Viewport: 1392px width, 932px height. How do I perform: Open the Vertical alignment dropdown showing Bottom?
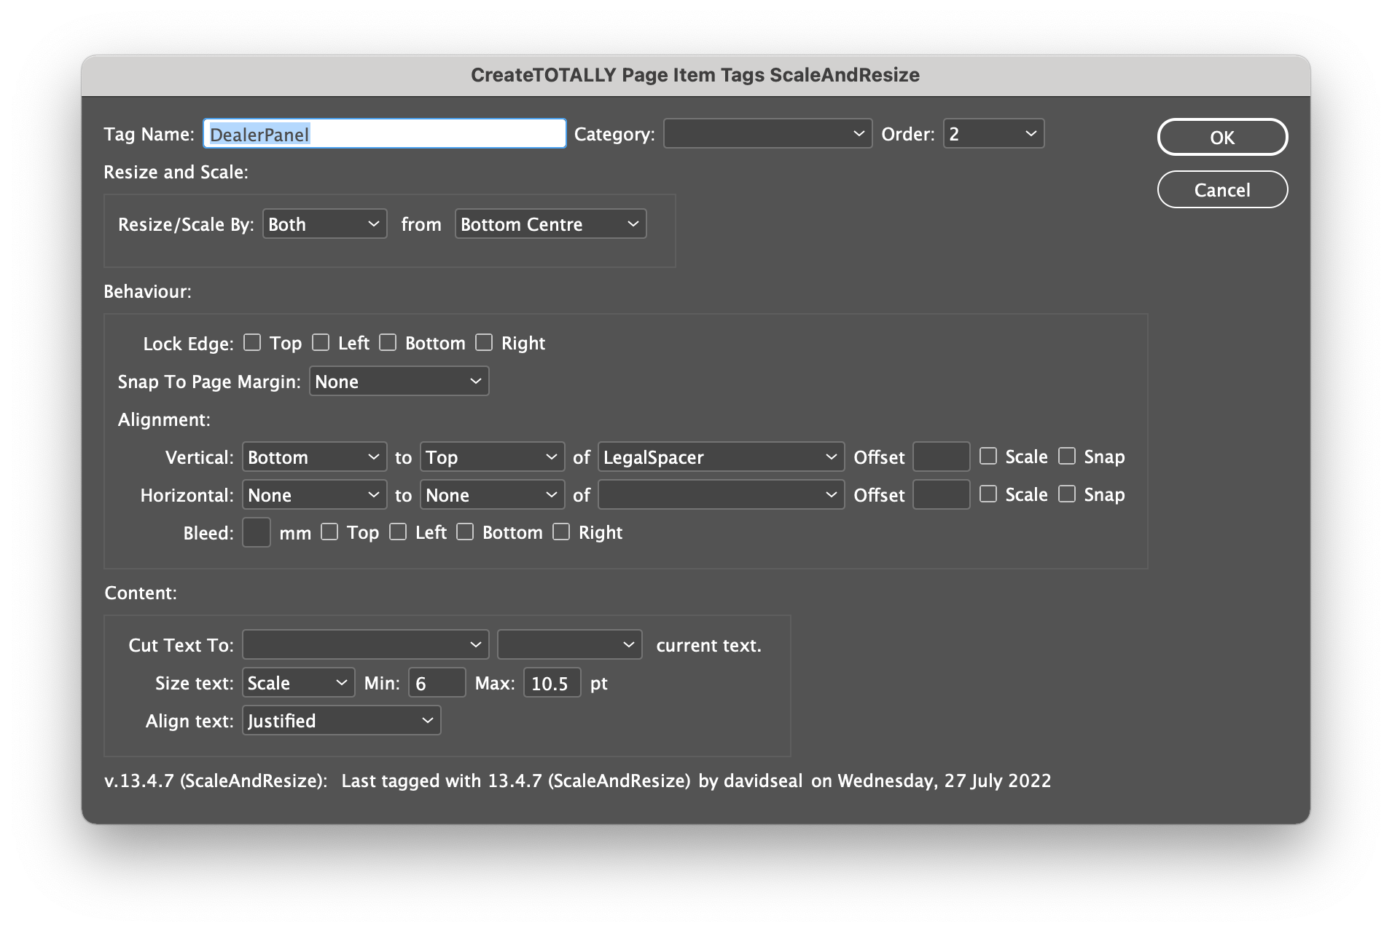pos(314,457)
